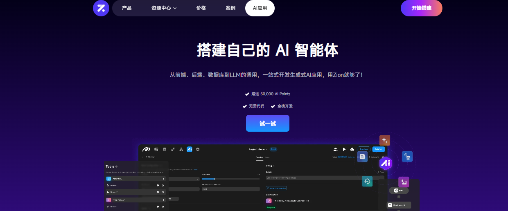Image resolution: width=508 pixels, height=211 pixels.
Task: Open the pages icon in the preview toolbar
Action: 156,149
